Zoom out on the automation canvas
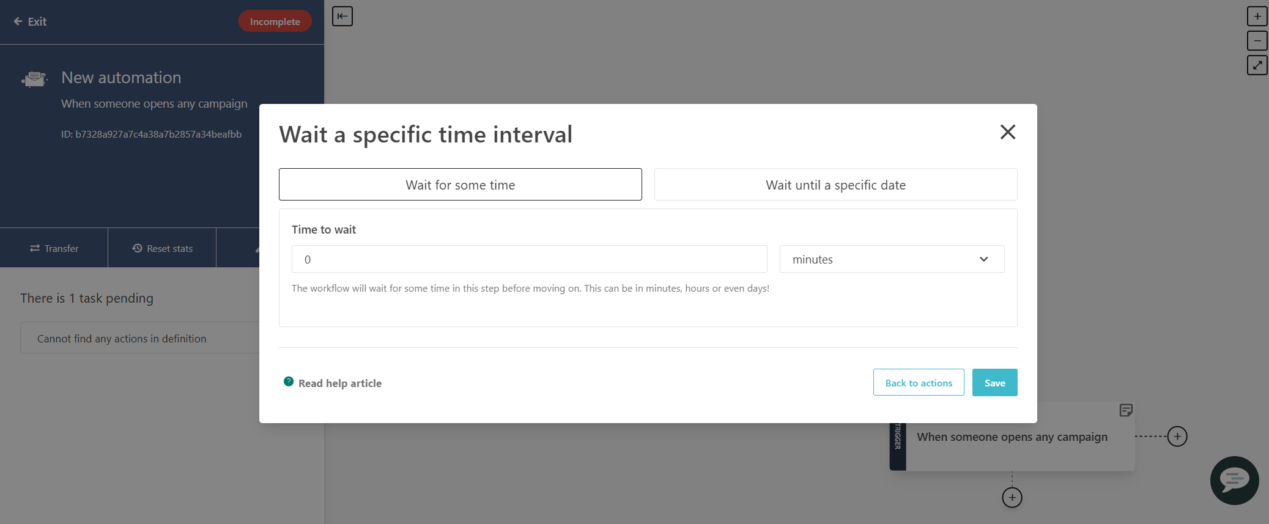Viewport: 1269px width, 524px height. click(x=1257, y=41)
